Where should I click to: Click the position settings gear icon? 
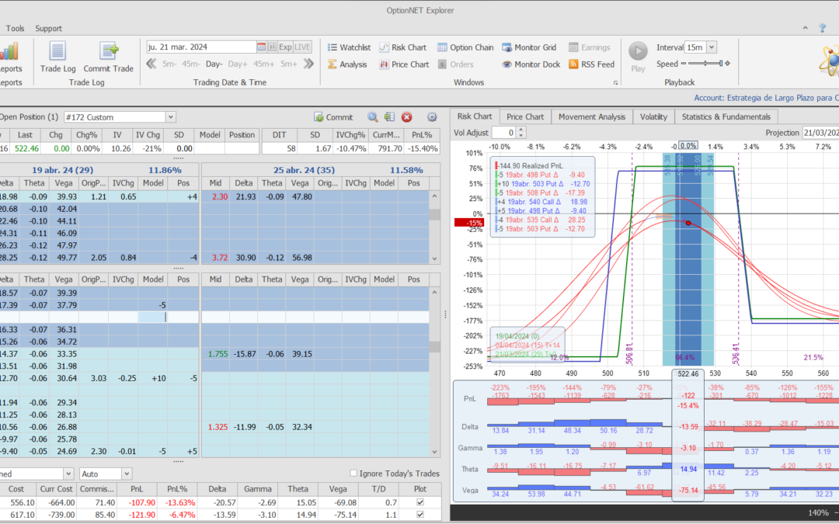coord(432,117)
